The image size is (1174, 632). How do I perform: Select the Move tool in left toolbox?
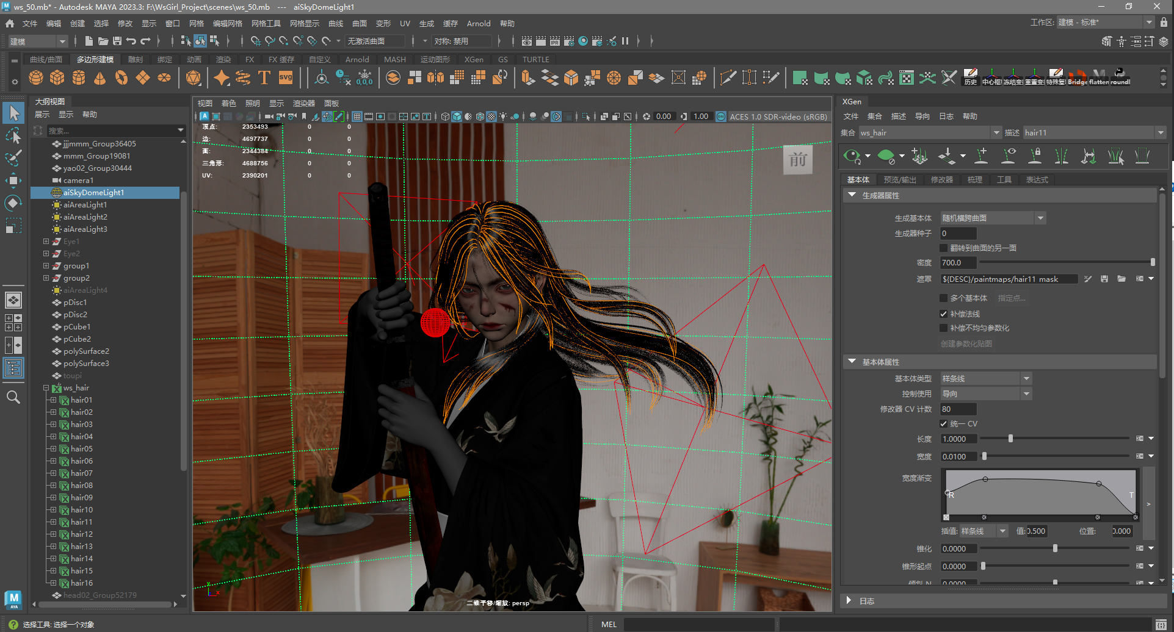pyautogui.click(x=13, y=181)
